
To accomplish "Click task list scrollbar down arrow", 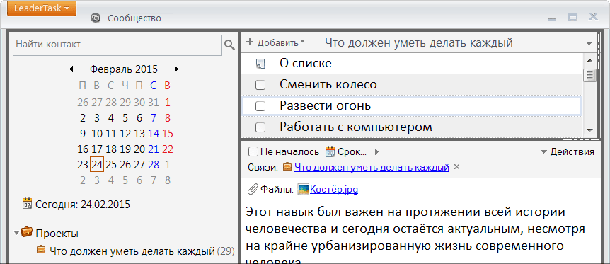I will [589, 130].
